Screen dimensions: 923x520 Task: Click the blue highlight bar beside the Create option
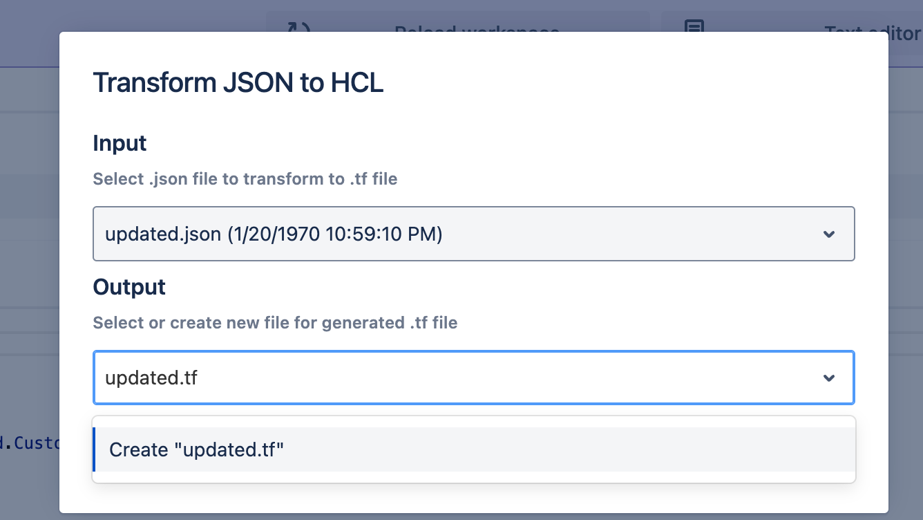94,449
